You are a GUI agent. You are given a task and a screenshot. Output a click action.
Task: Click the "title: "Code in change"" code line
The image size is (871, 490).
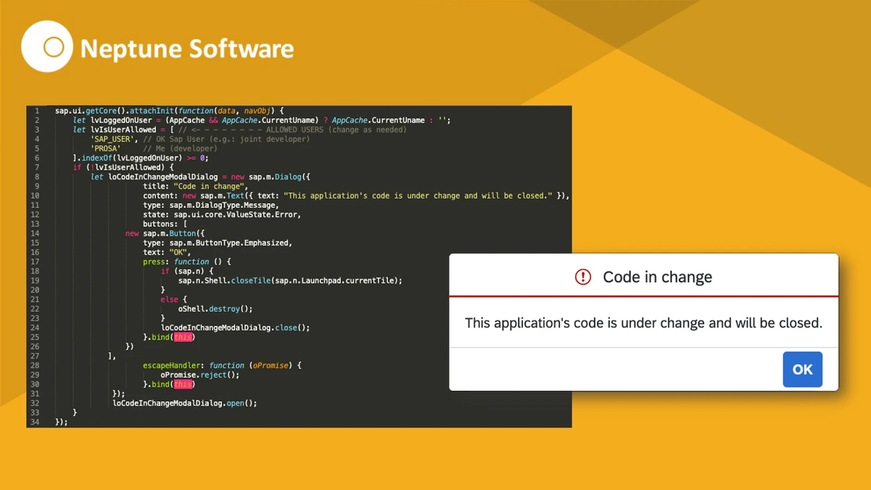(195, 186)
